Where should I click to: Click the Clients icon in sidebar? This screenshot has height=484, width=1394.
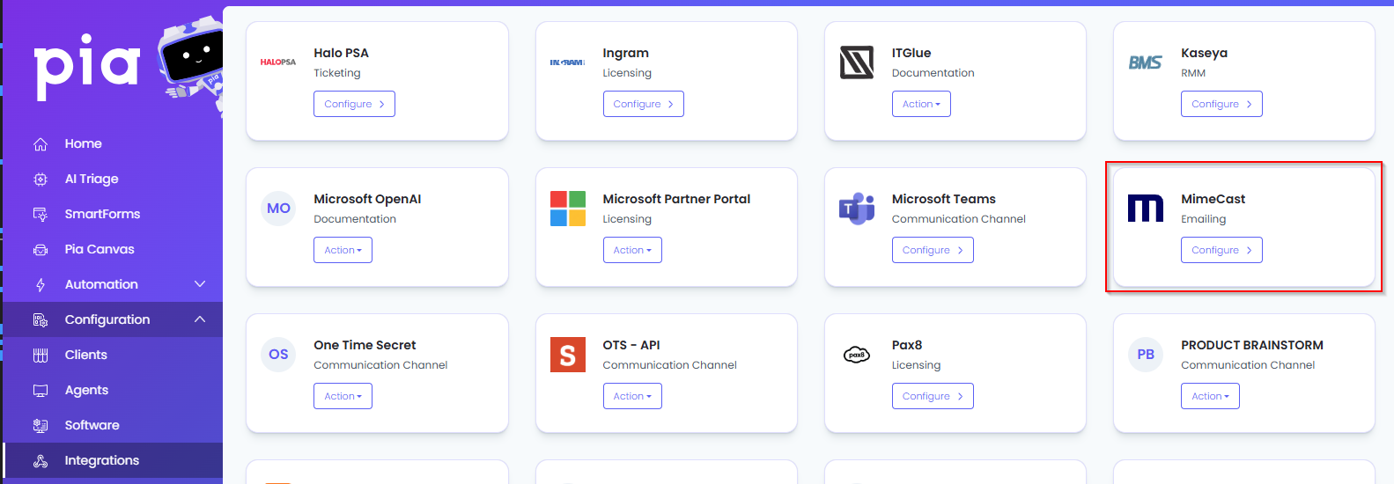coord(41,356)
